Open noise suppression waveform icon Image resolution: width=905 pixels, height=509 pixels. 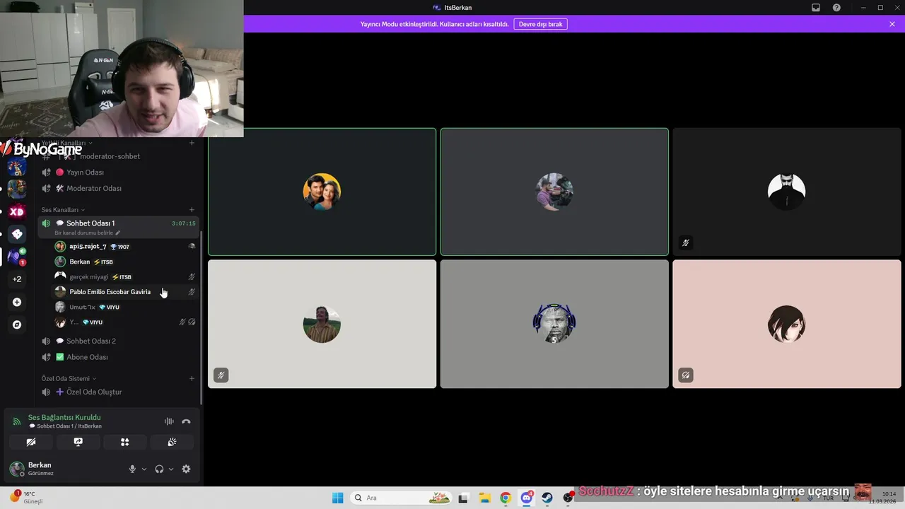169,421
